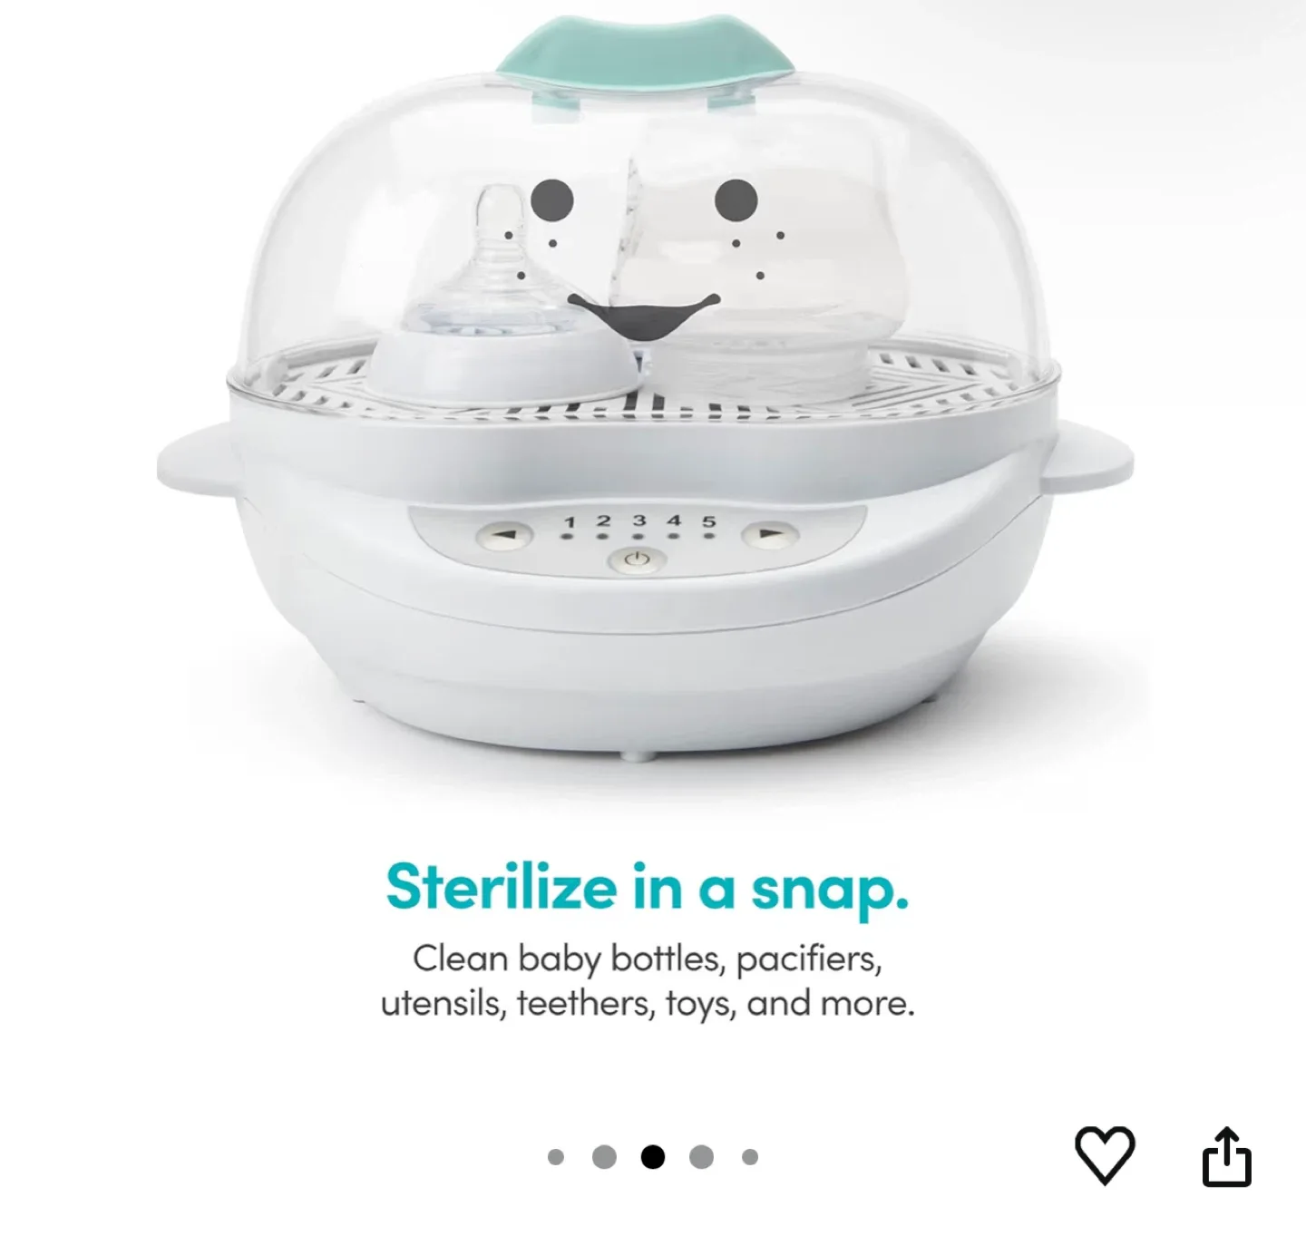
Task: Click the teal handle on the lid
Action: tap(645, 51)
